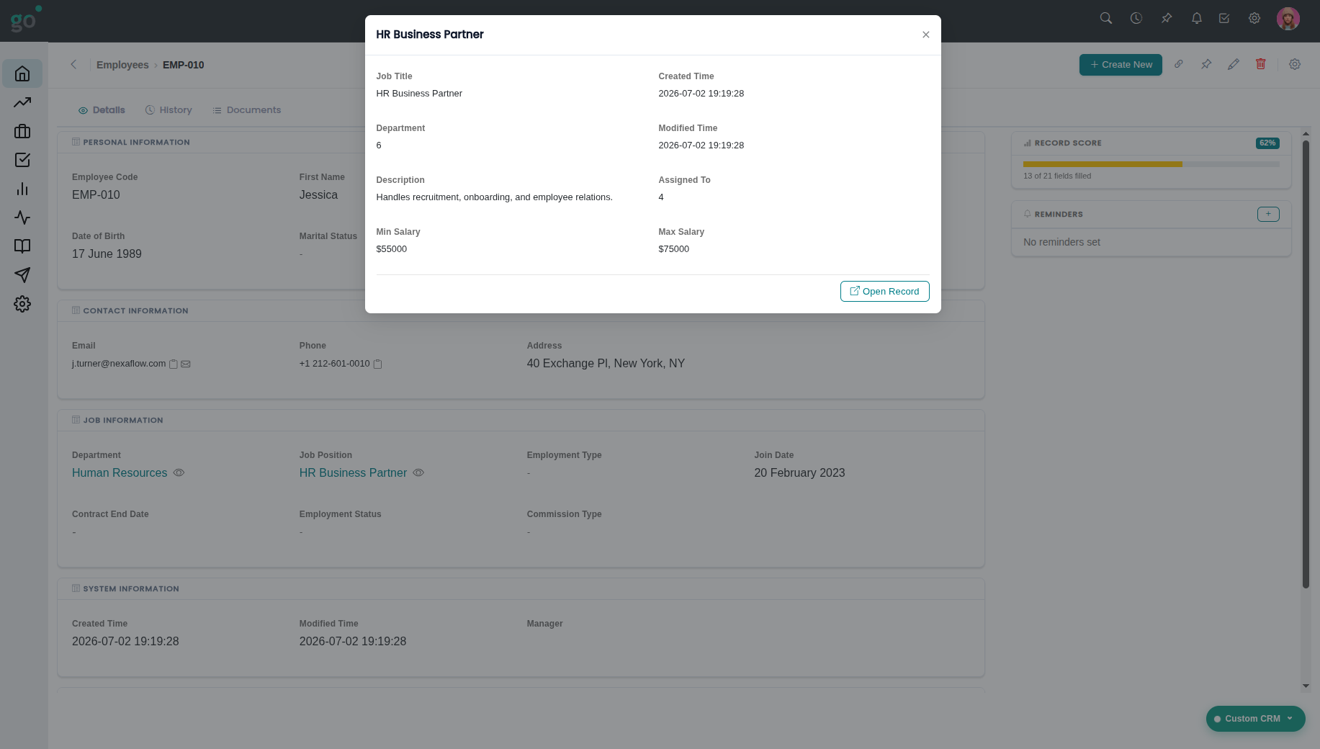The width and height of the screenshot is (1320, 749).
Task: Click No reminders set text
Action: click(1061, 242)
